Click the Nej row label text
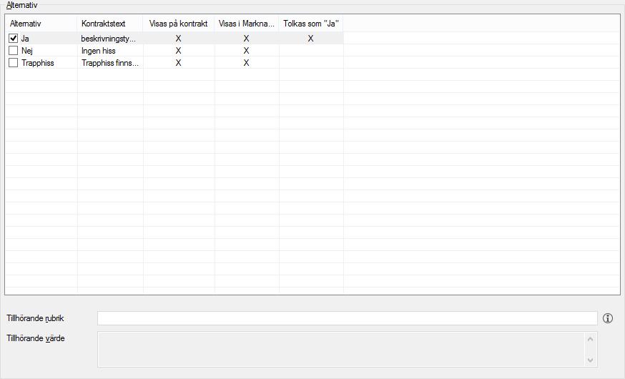625x379 pixels. tap(27, 51)
